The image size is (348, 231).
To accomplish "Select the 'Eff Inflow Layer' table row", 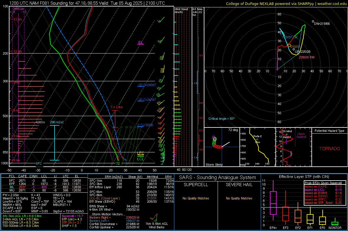I will point(132,187).
